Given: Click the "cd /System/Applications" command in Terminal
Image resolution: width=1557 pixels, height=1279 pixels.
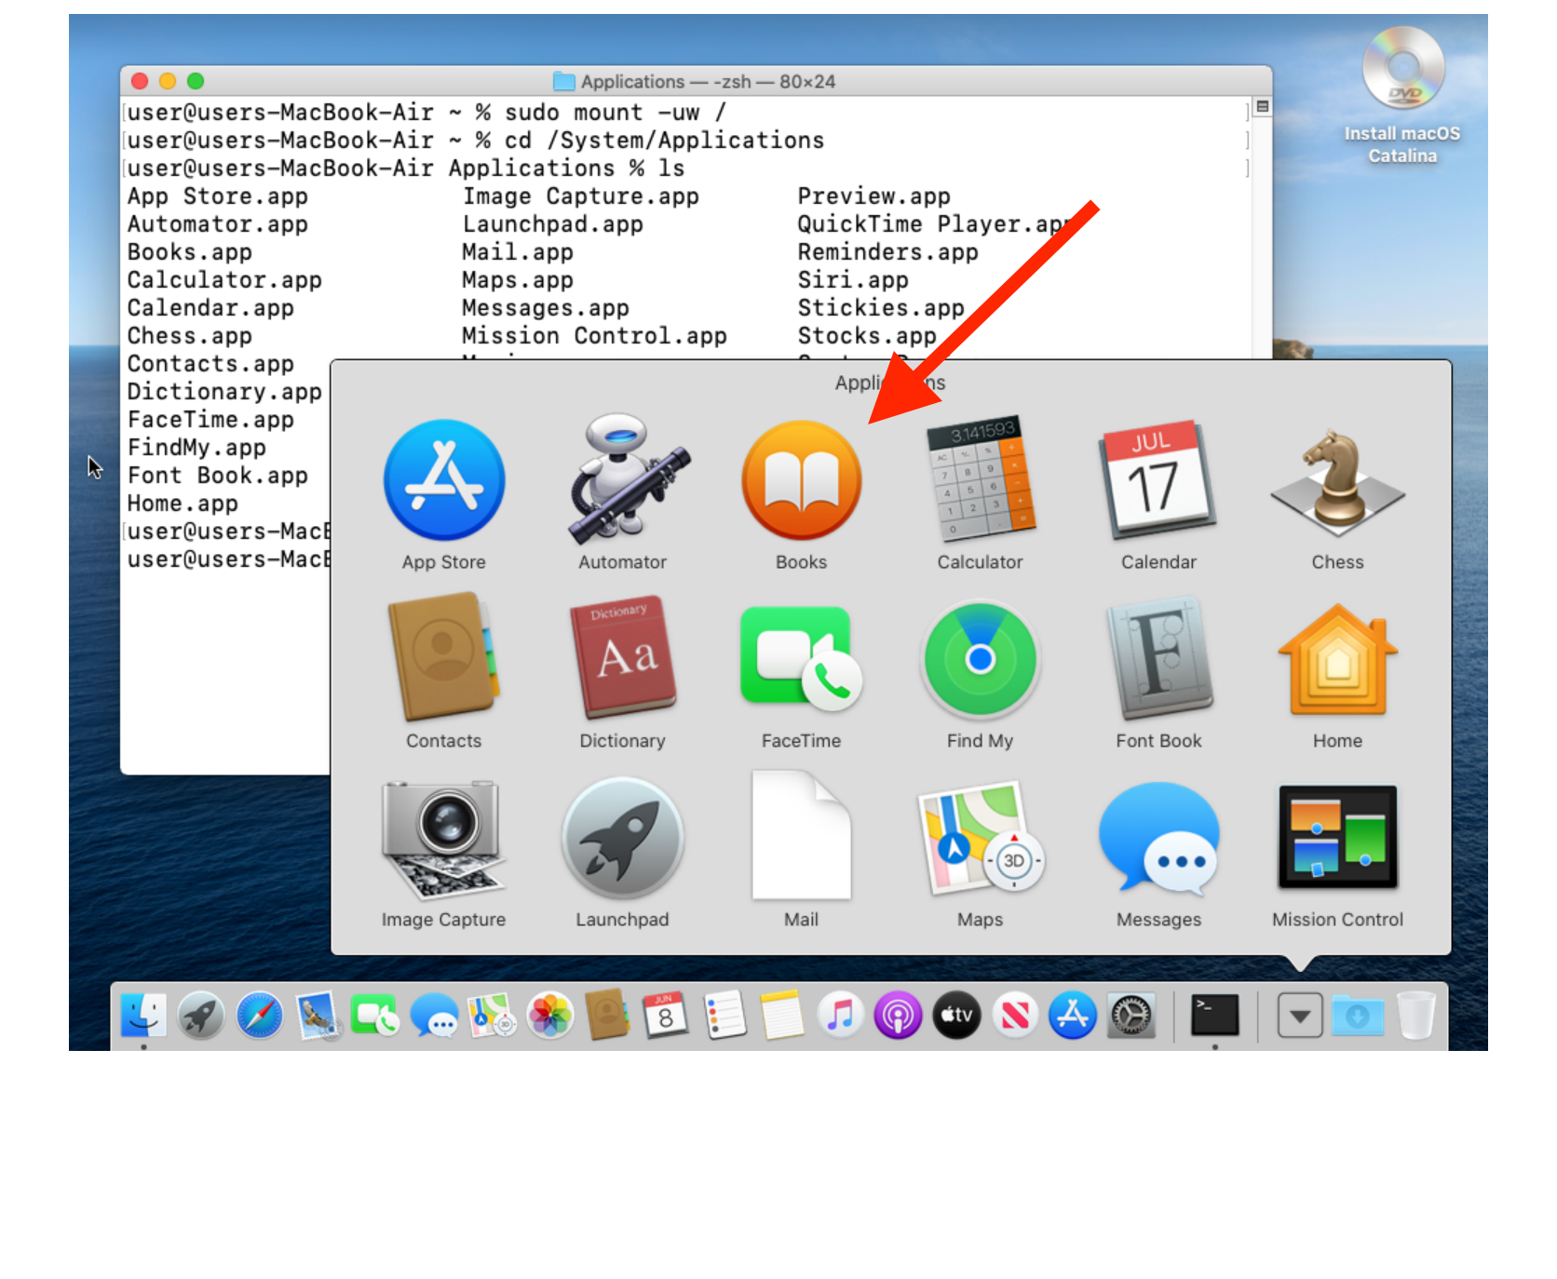Looking at the screenshot, I should pyautogui.click(x=664, y=141).
